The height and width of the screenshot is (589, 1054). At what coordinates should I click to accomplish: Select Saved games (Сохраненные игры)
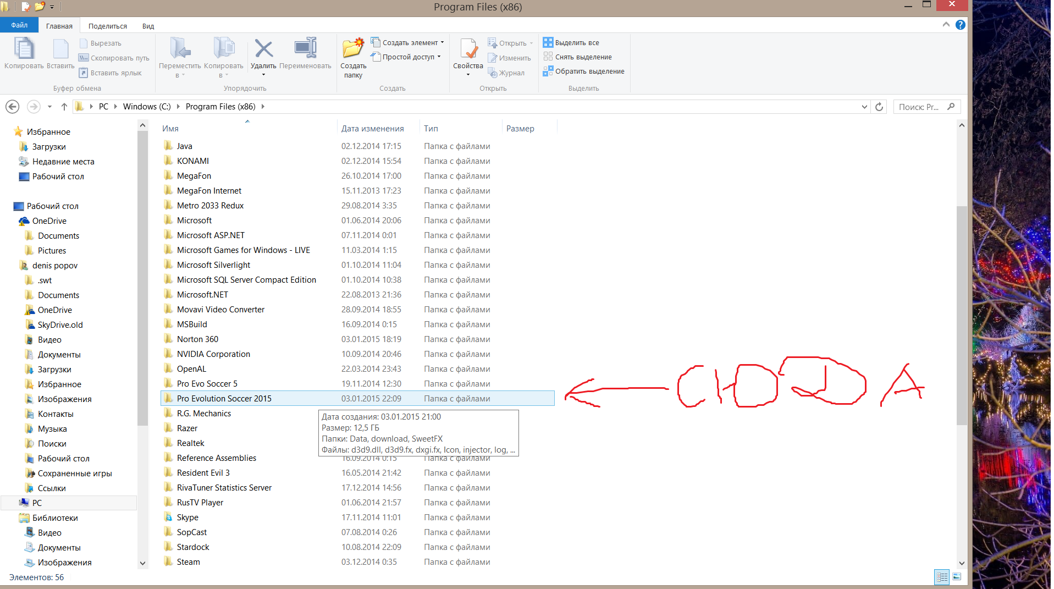(75, 474)
